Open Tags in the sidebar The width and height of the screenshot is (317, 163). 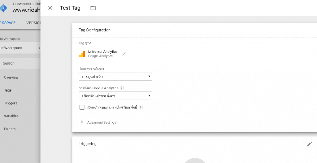(x=8, y=90)
